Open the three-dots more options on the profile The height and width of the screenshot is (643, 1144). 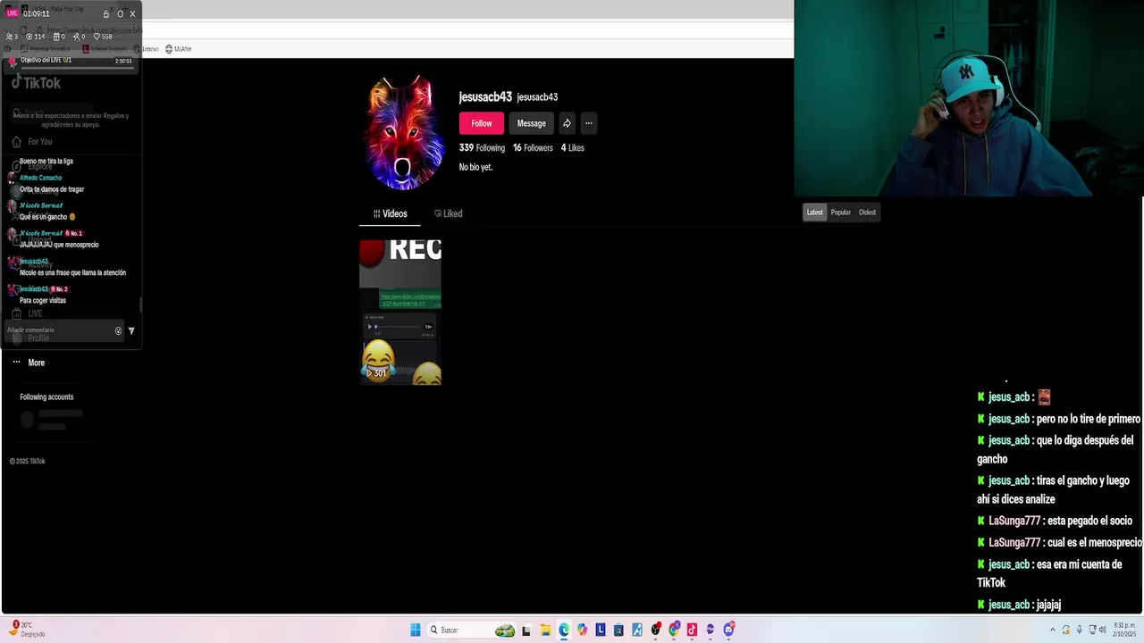click(x=588, y=123)
